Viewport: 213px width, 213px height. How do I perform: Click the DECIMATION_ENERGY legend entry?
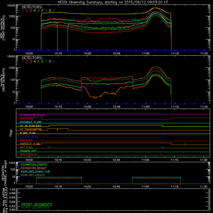pos(34,165)
